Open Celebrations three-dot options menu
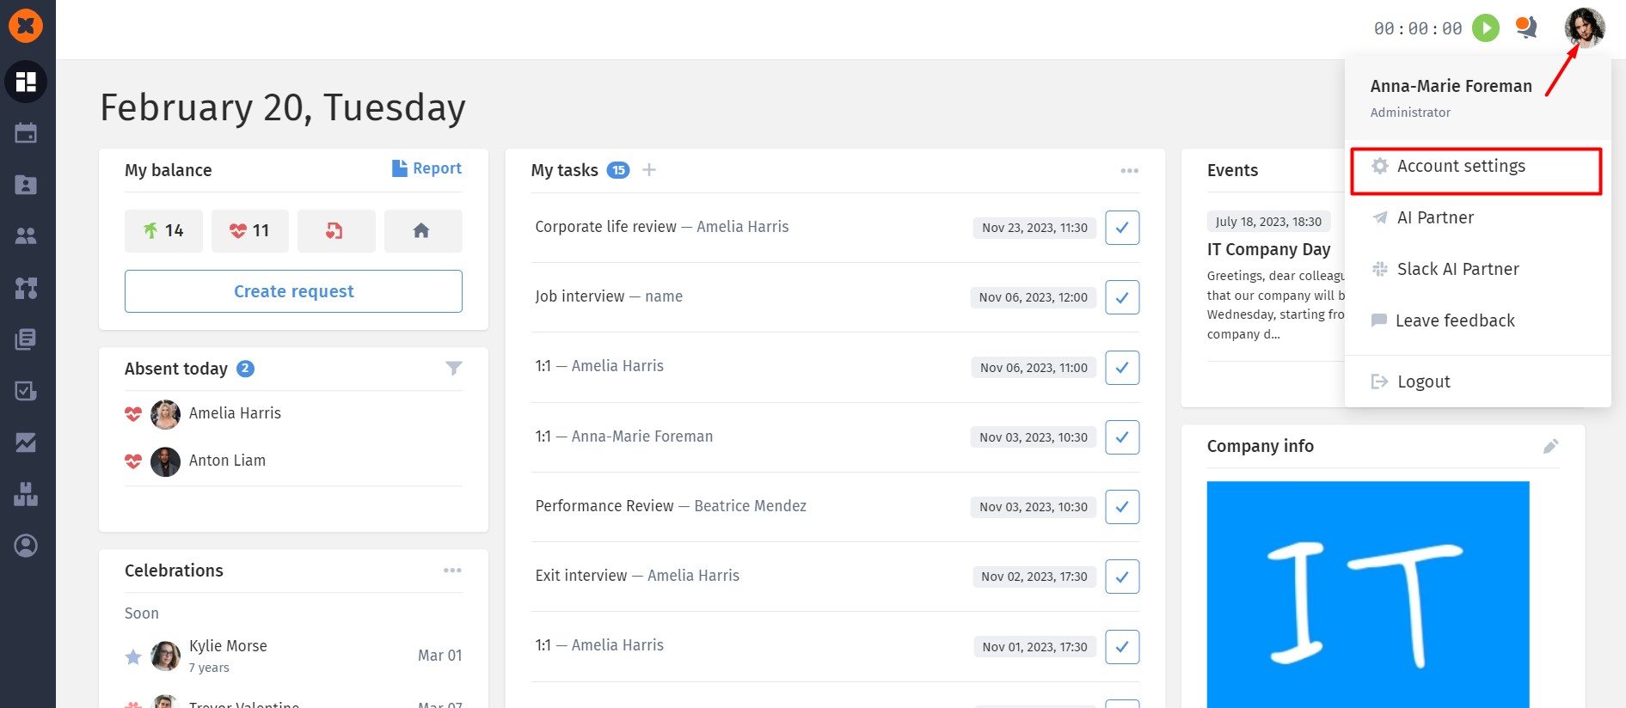 pos(452,571)
